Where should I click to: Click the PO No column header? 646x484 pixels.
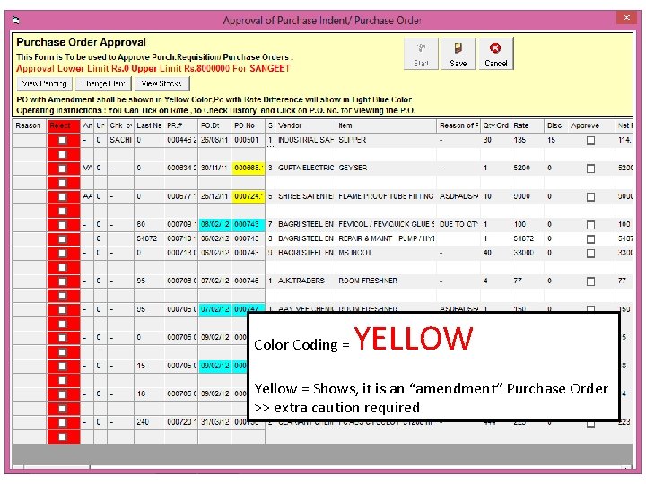249,125
